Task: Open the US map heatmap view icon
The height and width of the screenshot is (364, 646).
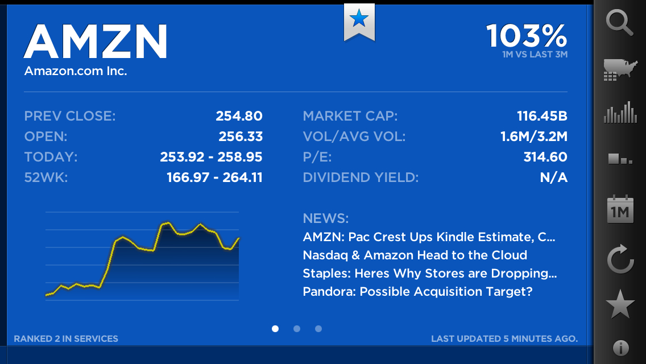Action: coord(620,70)
